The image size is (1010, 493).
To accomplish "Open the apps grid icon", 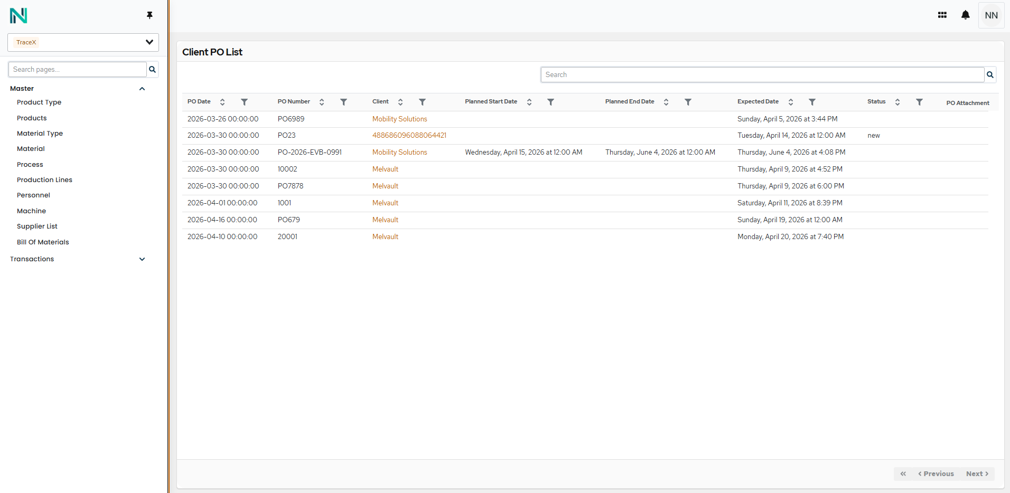I will [x=942, y=15].
